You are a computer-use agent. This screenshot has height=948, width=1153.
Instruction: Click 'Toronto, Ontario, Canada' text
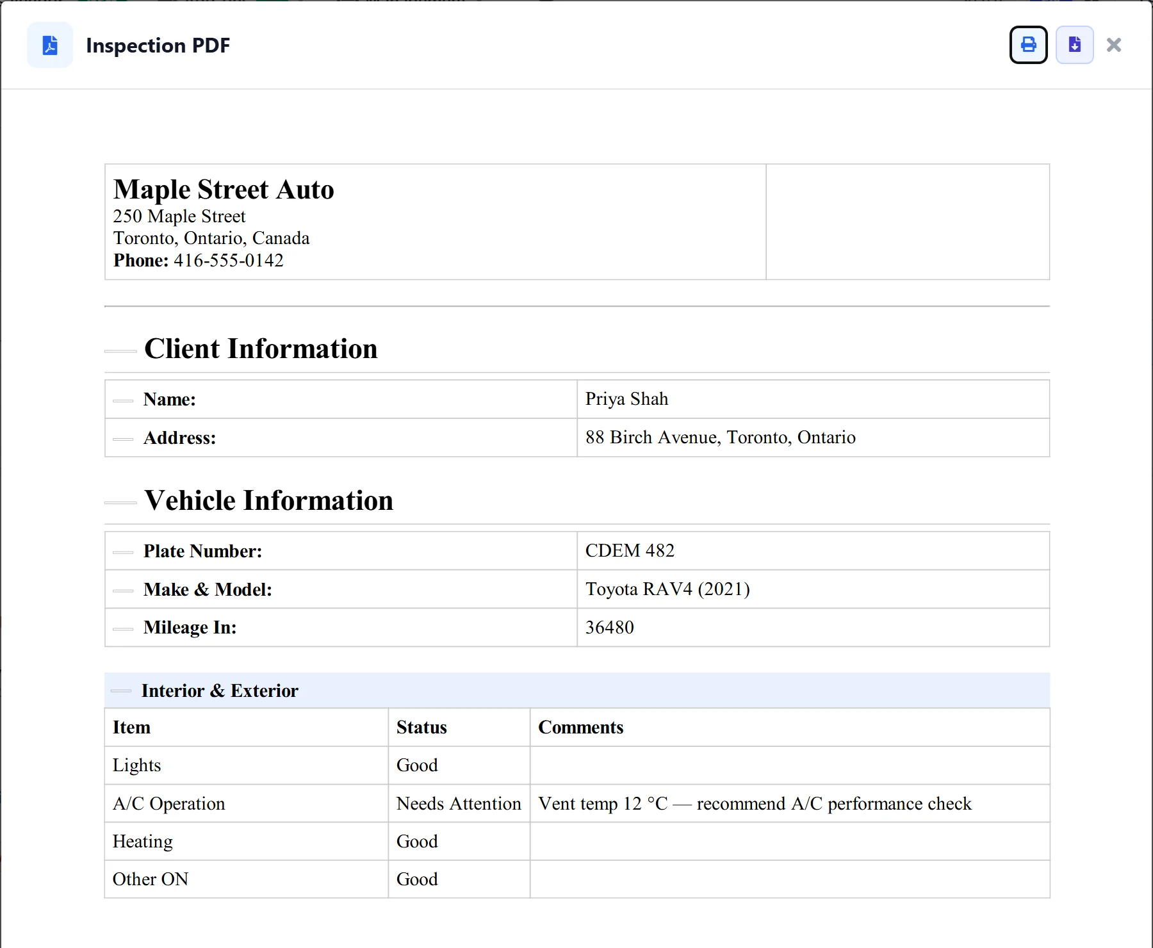coord(211,238)
